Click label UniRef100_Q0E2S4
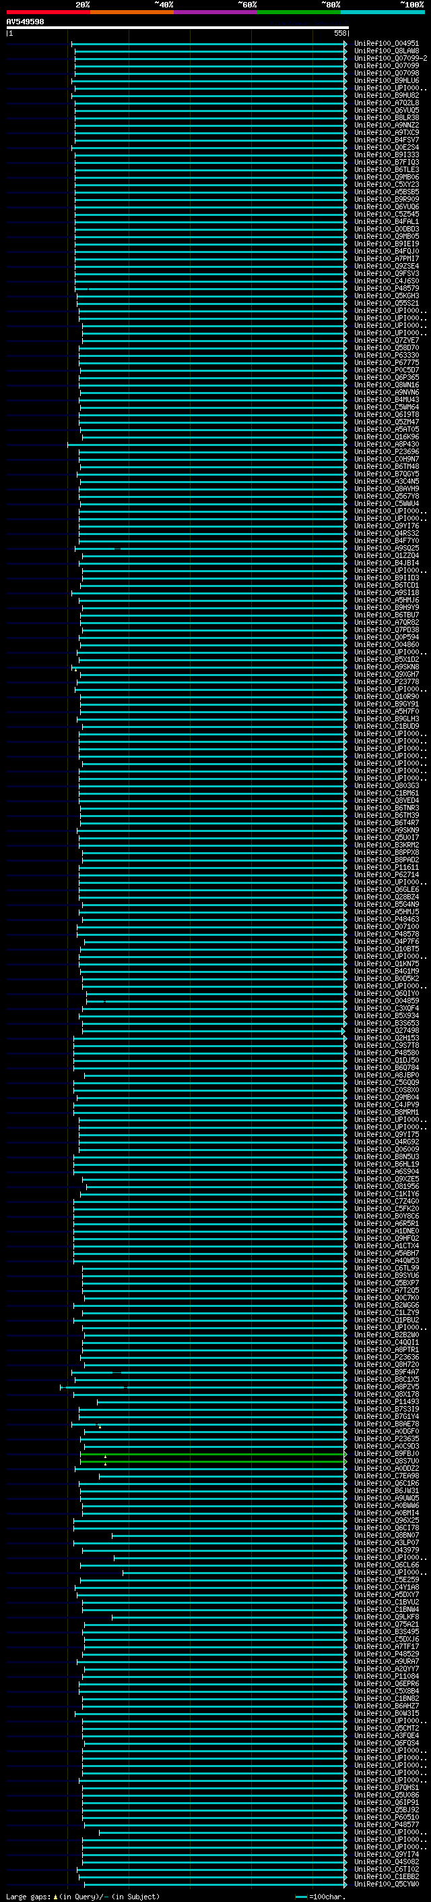Viewport: 431px width, 1902px height. [x=387, y=147]
